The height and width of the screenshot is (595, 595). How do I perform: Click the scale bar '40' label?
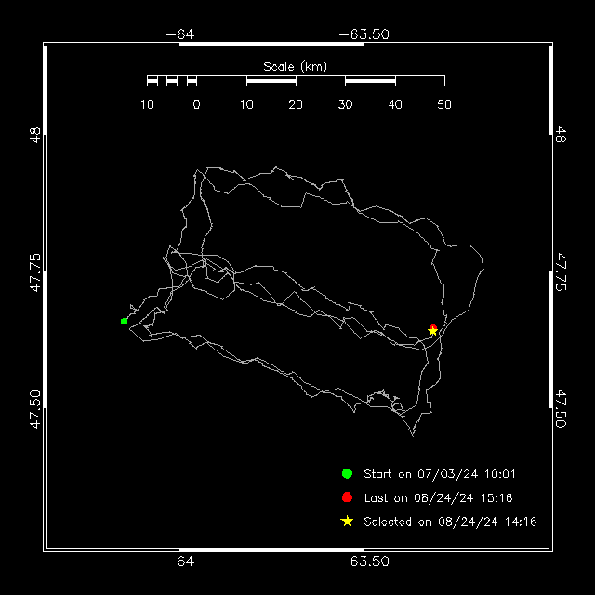pyautogui.click(x=395, y=105)
